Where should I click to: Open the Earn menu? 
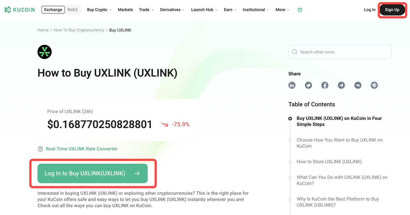click(230, 10)
